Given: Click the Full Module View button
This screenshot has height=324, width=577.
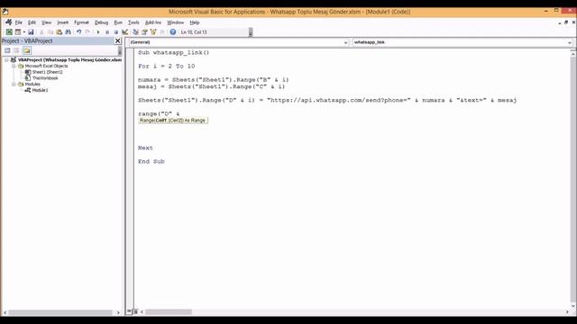Looking at the screenshot, I should (135, 311).
